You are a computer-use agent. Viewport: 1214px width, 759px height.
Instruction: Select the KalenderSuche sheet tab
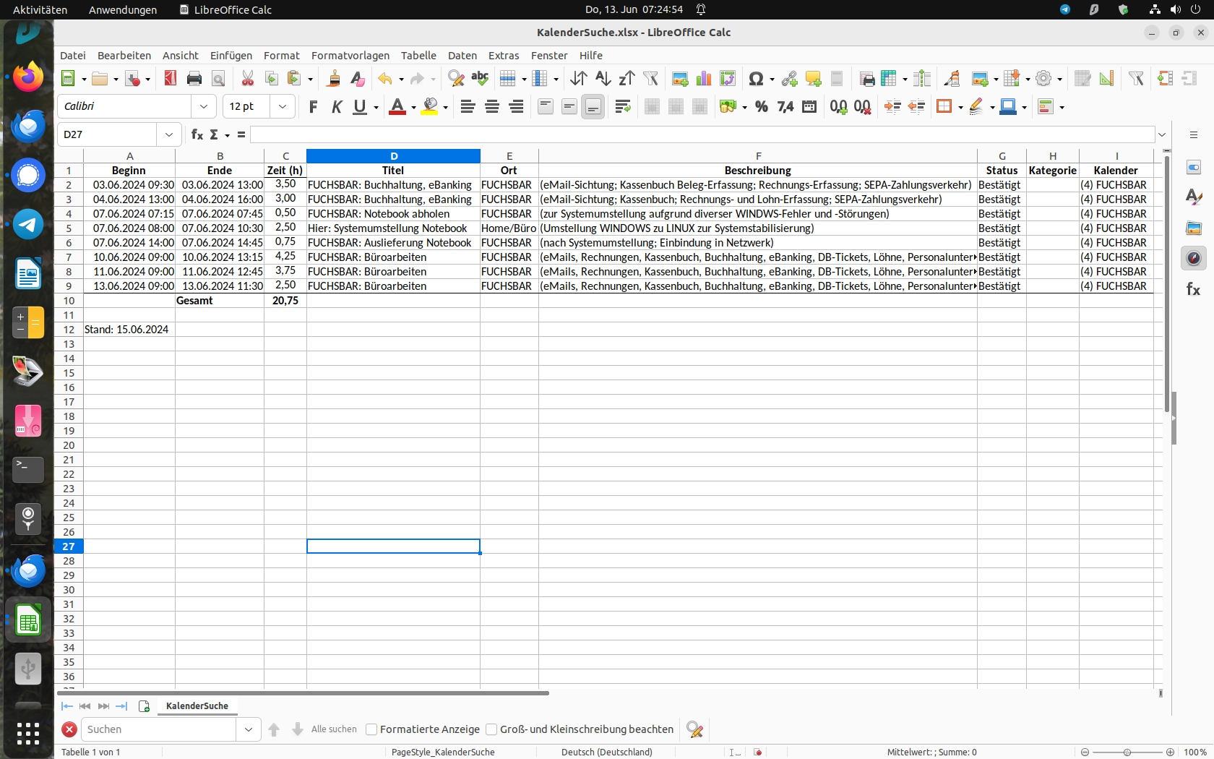click(197, 706)
